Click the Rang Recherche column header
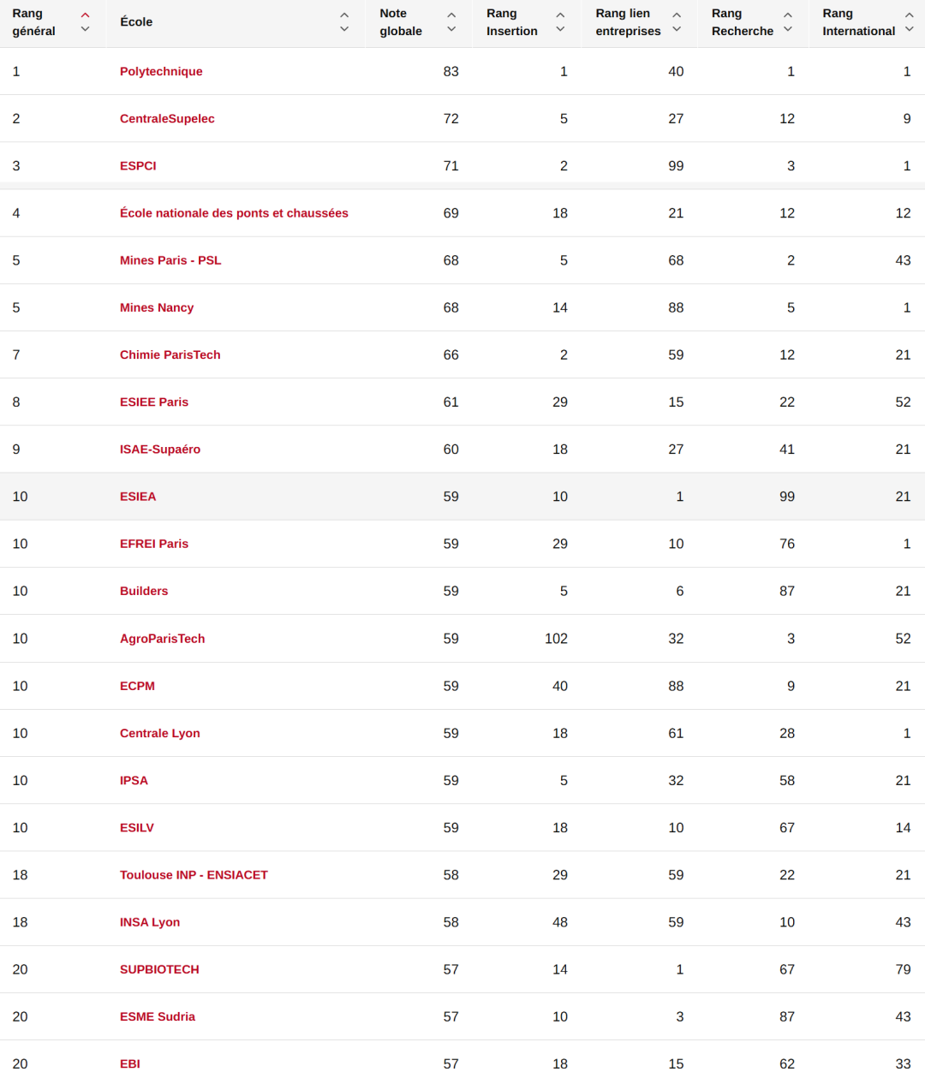The image size is (925, 1084). click(x=742, y=22)
